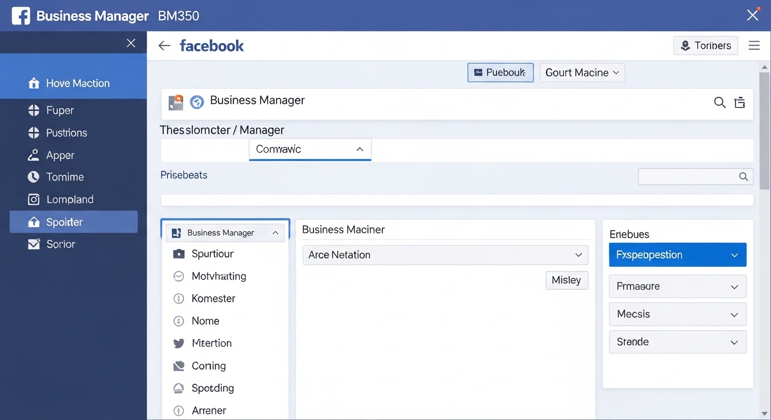Click the Tomime clock icon
This screenshot has height=420, width=771.
click(x=34, y=177)
